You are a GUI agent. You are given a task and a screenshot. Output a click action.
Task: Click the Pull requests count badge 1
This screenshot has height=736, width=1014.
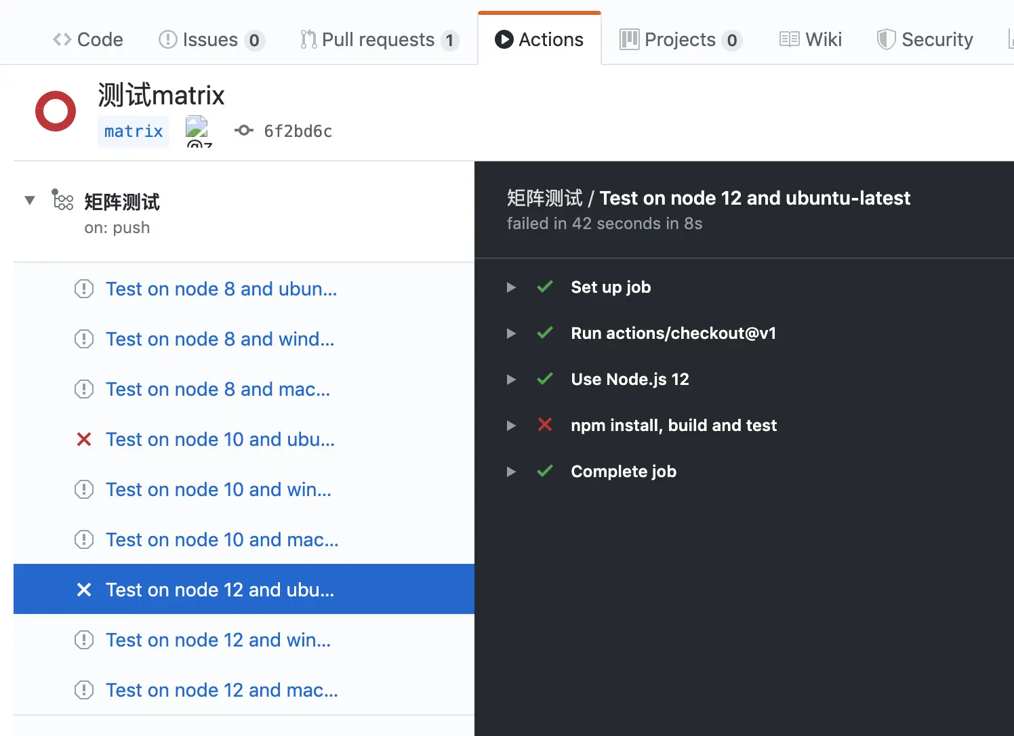click(449, 41)
